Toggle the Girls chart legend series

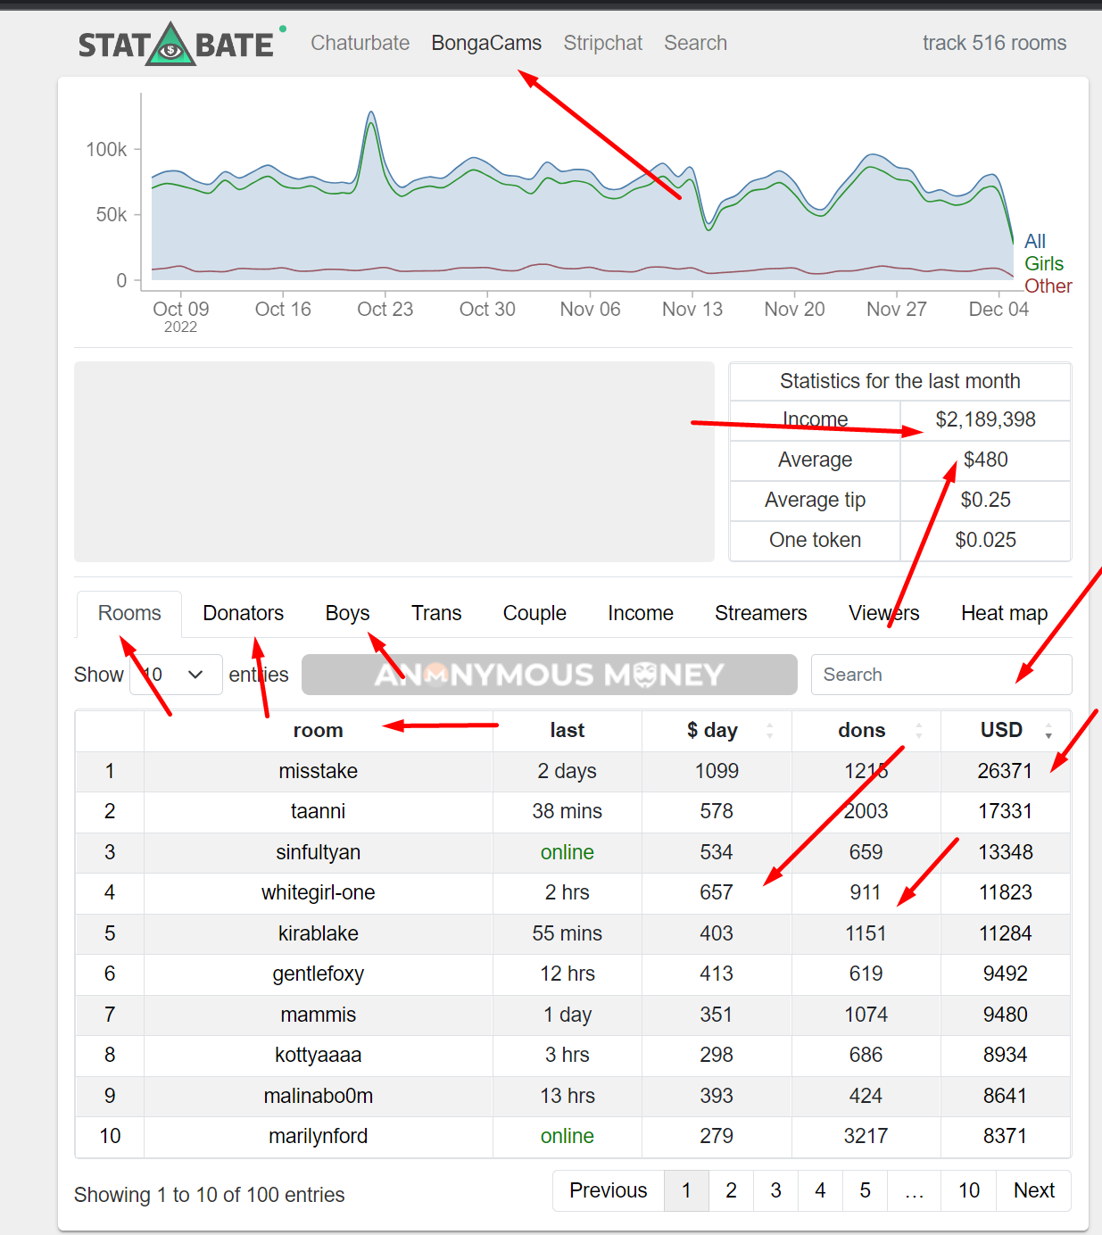coord(1043,263)
